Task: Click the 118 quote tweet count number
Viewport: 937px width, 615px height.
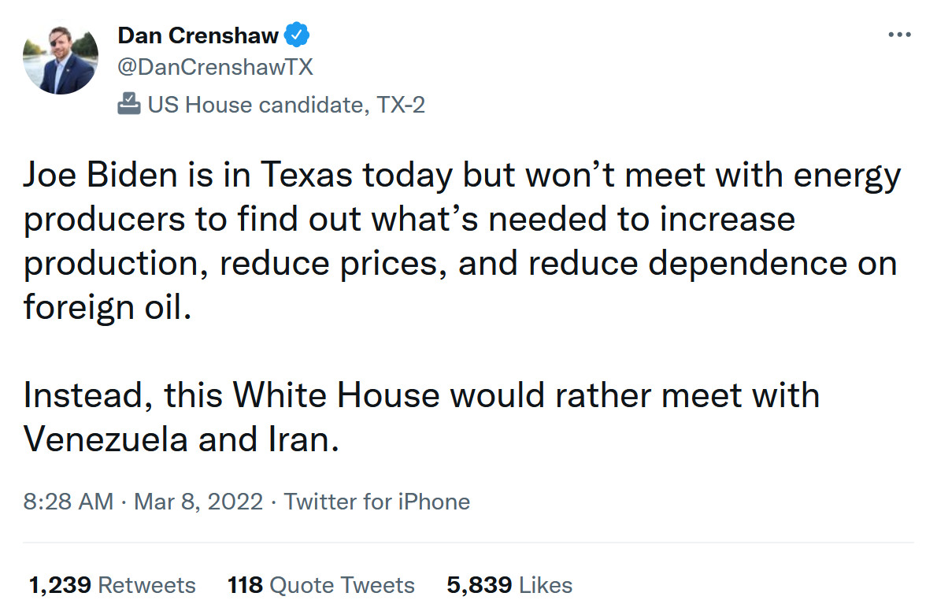Action: [245, 585]
